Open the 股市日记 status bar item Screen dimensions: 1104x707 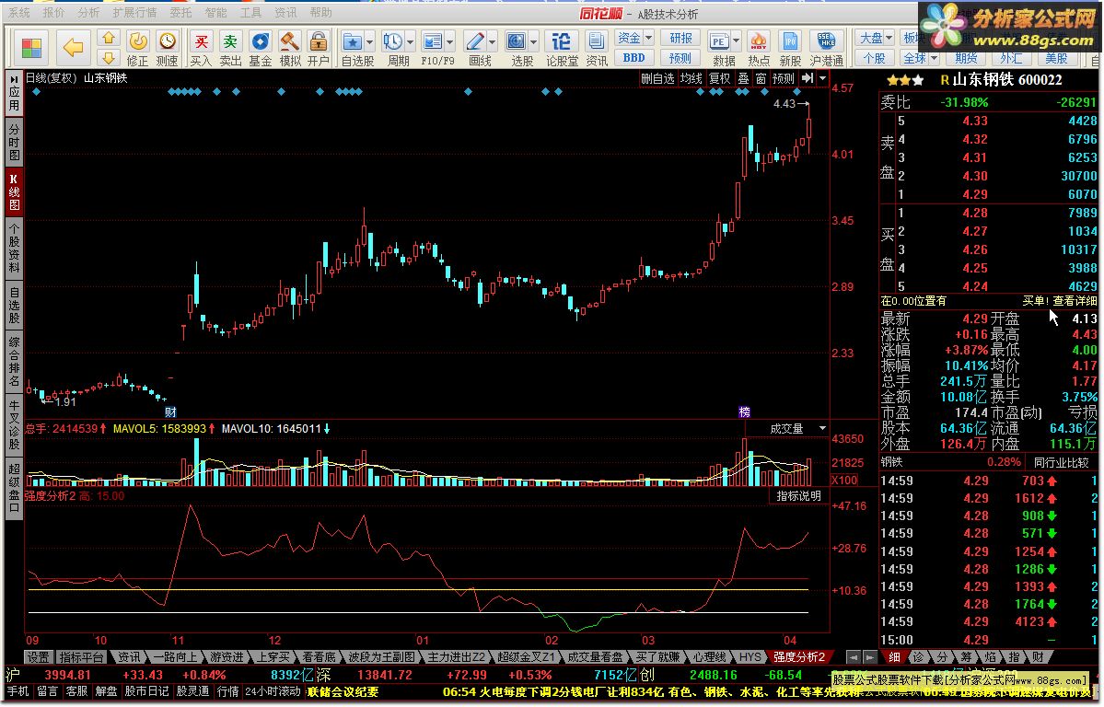pos(147,691)
